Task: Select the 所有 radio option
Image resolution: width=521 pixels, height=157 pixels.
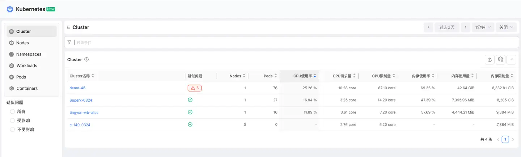Action: click(13, 112)
